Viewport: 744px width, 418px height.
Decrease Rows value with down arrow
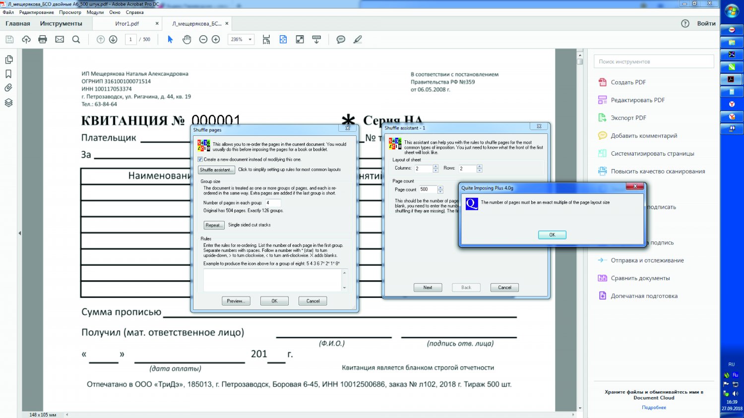coord(479,171)
